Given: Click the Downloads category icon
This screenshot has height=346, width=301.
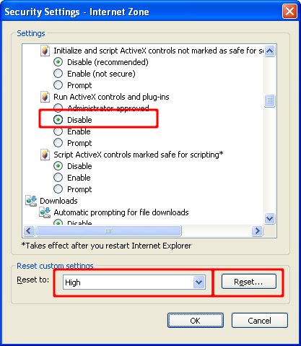Looking at the screenshot, I should click(x=31, y=201).
